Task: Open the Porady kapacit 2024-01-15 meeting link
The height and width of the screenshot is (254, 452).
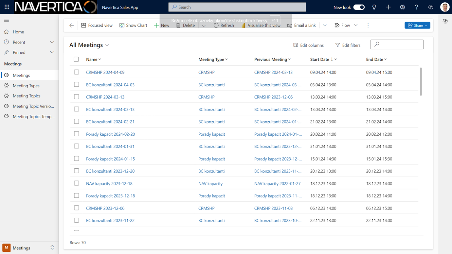Action: pos(110,159)
